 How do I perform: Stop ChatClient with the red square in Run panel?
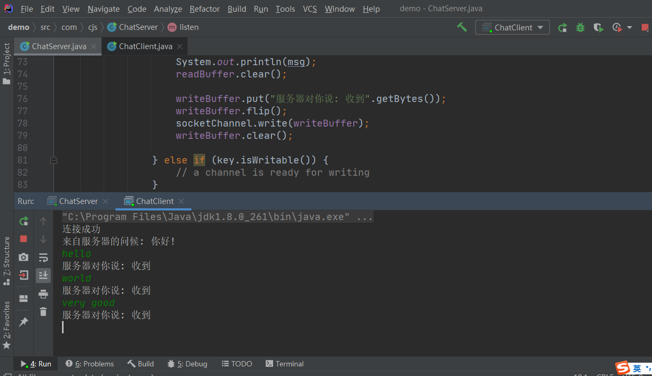pyautogui.click(x=24, y=239)
